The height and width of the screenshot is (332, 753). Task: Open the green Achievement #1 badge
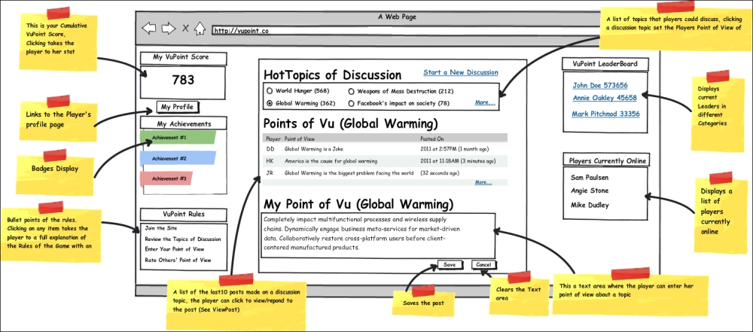coord(178,138)
